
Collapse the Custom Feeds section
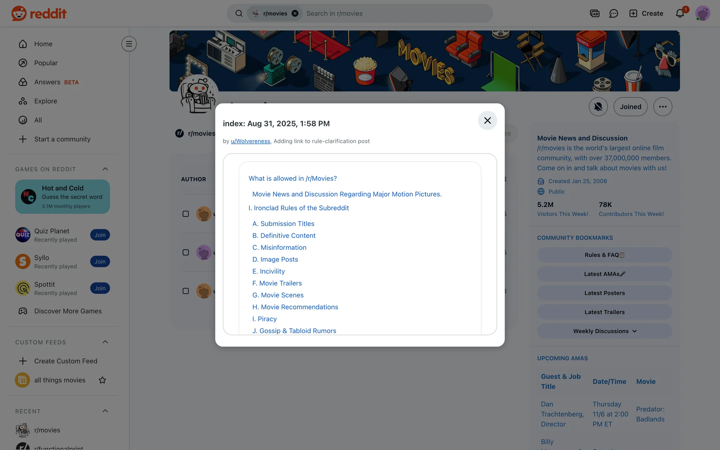[x=105, y=342]
